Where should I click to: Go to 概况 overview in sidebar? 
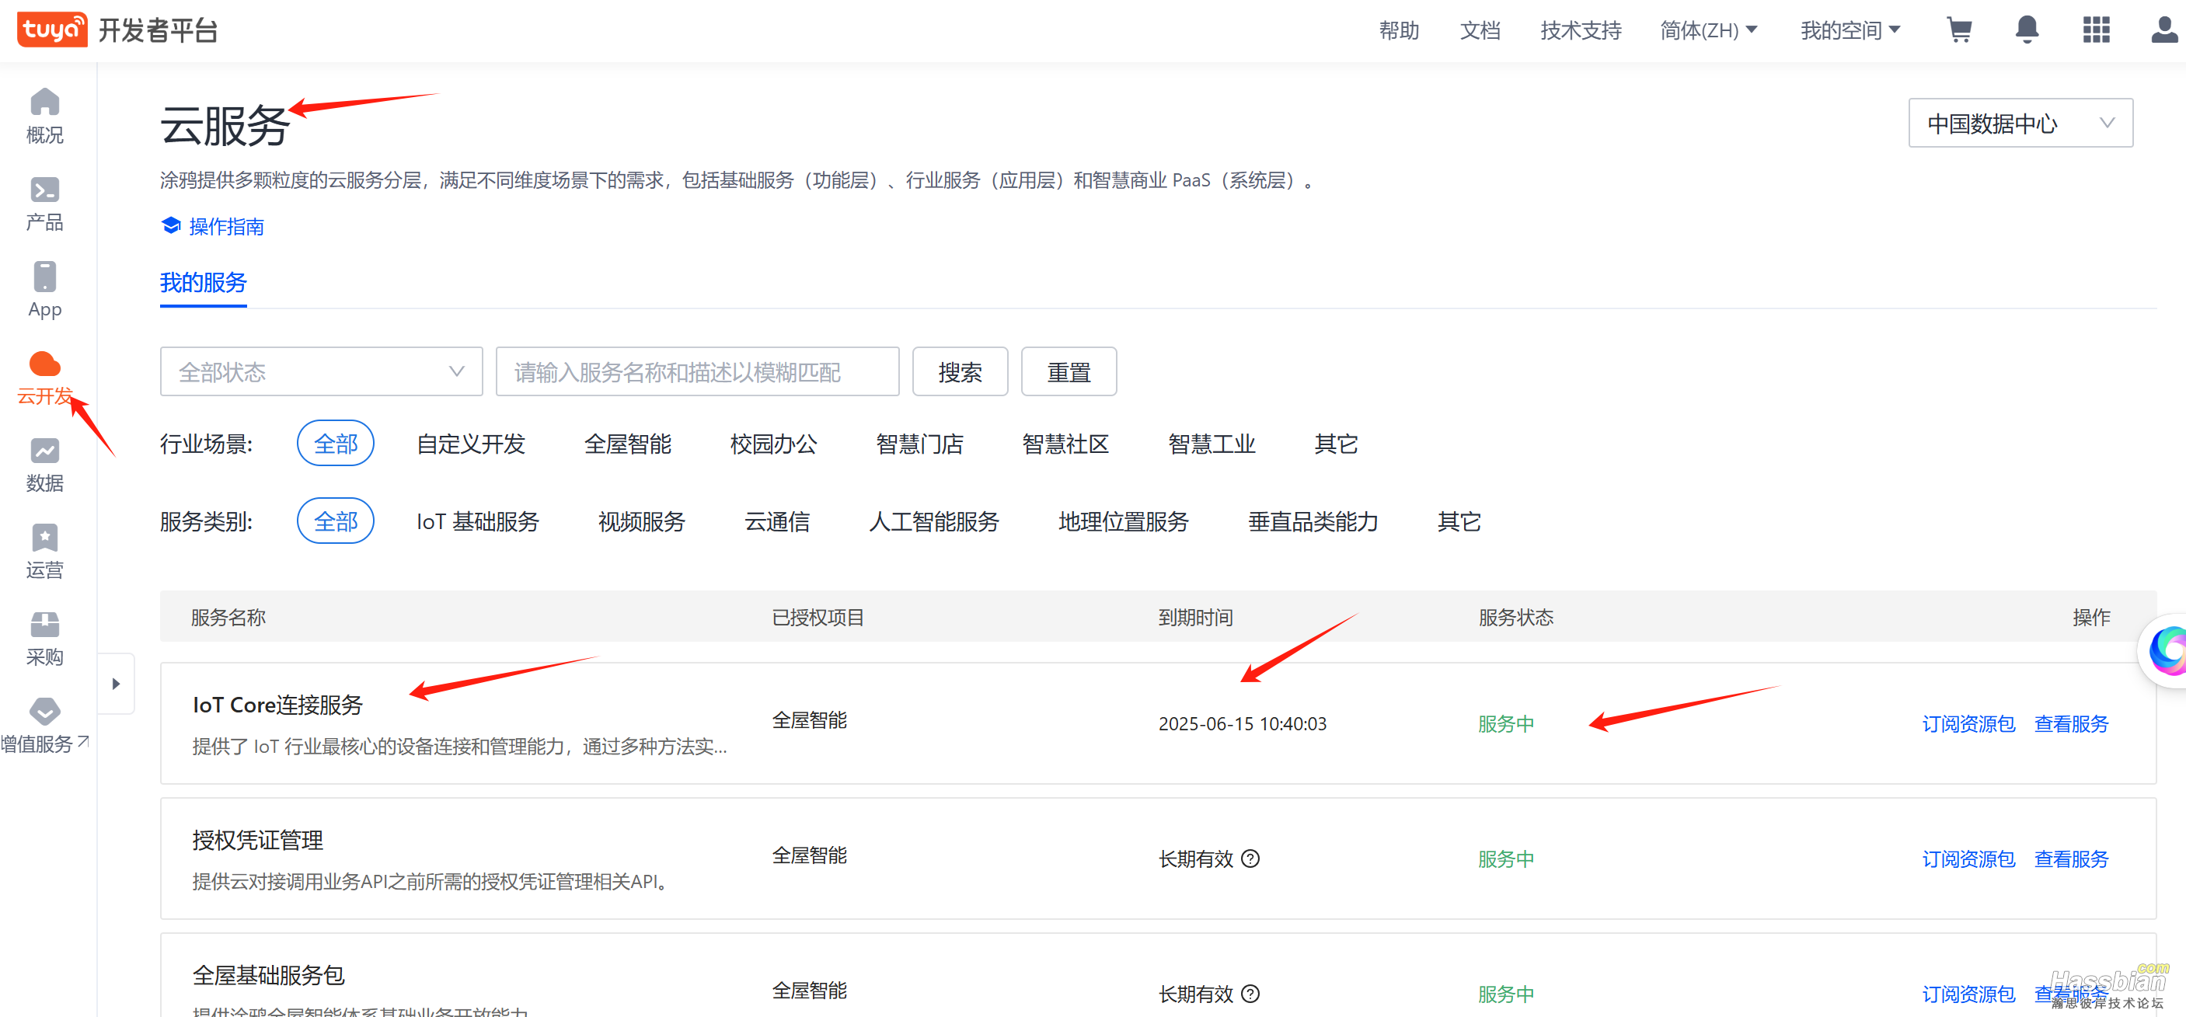[x=45, y=117]
